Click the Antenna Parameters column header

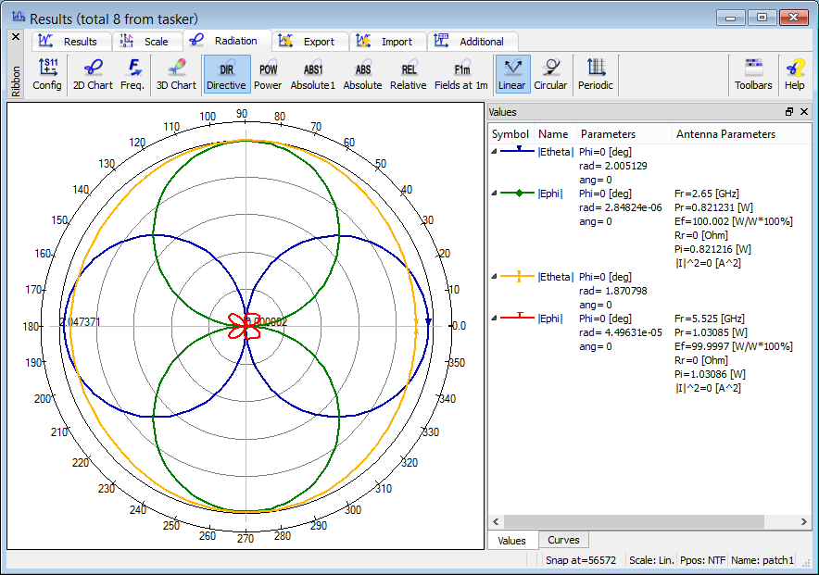pos(725,134)
